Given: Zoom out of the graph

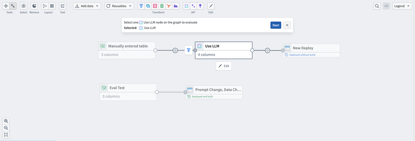Looking at the screenshot, I should pos(6,128).
